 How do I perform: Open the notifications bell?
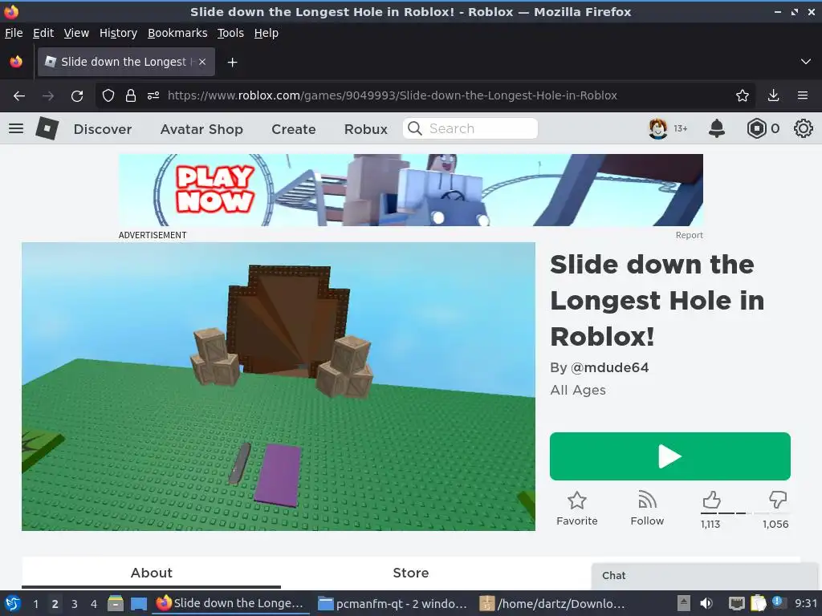[x=717, y=128]
